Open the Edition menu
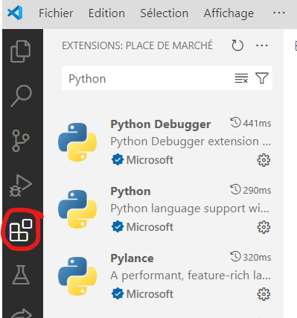The image size is (297, 318). (x=106, y=13)
